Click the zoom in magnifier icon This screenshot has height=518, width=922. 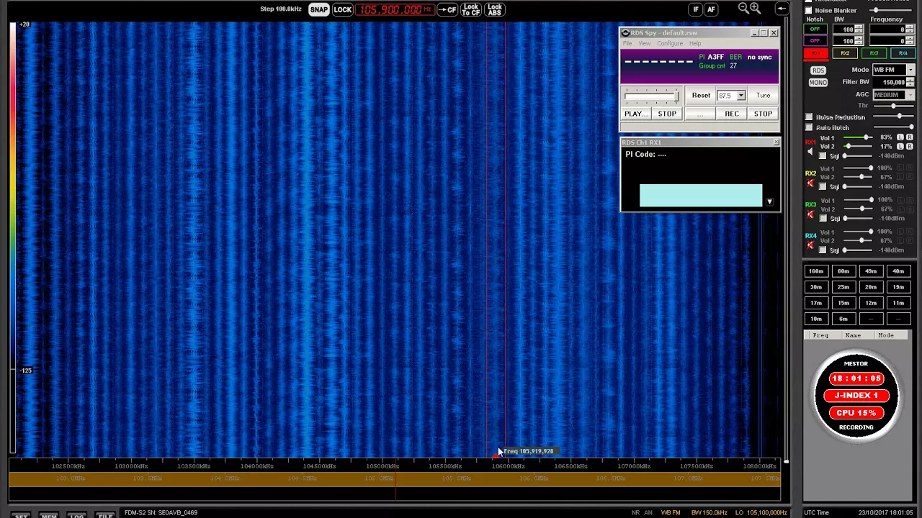[x=755, y=8]
